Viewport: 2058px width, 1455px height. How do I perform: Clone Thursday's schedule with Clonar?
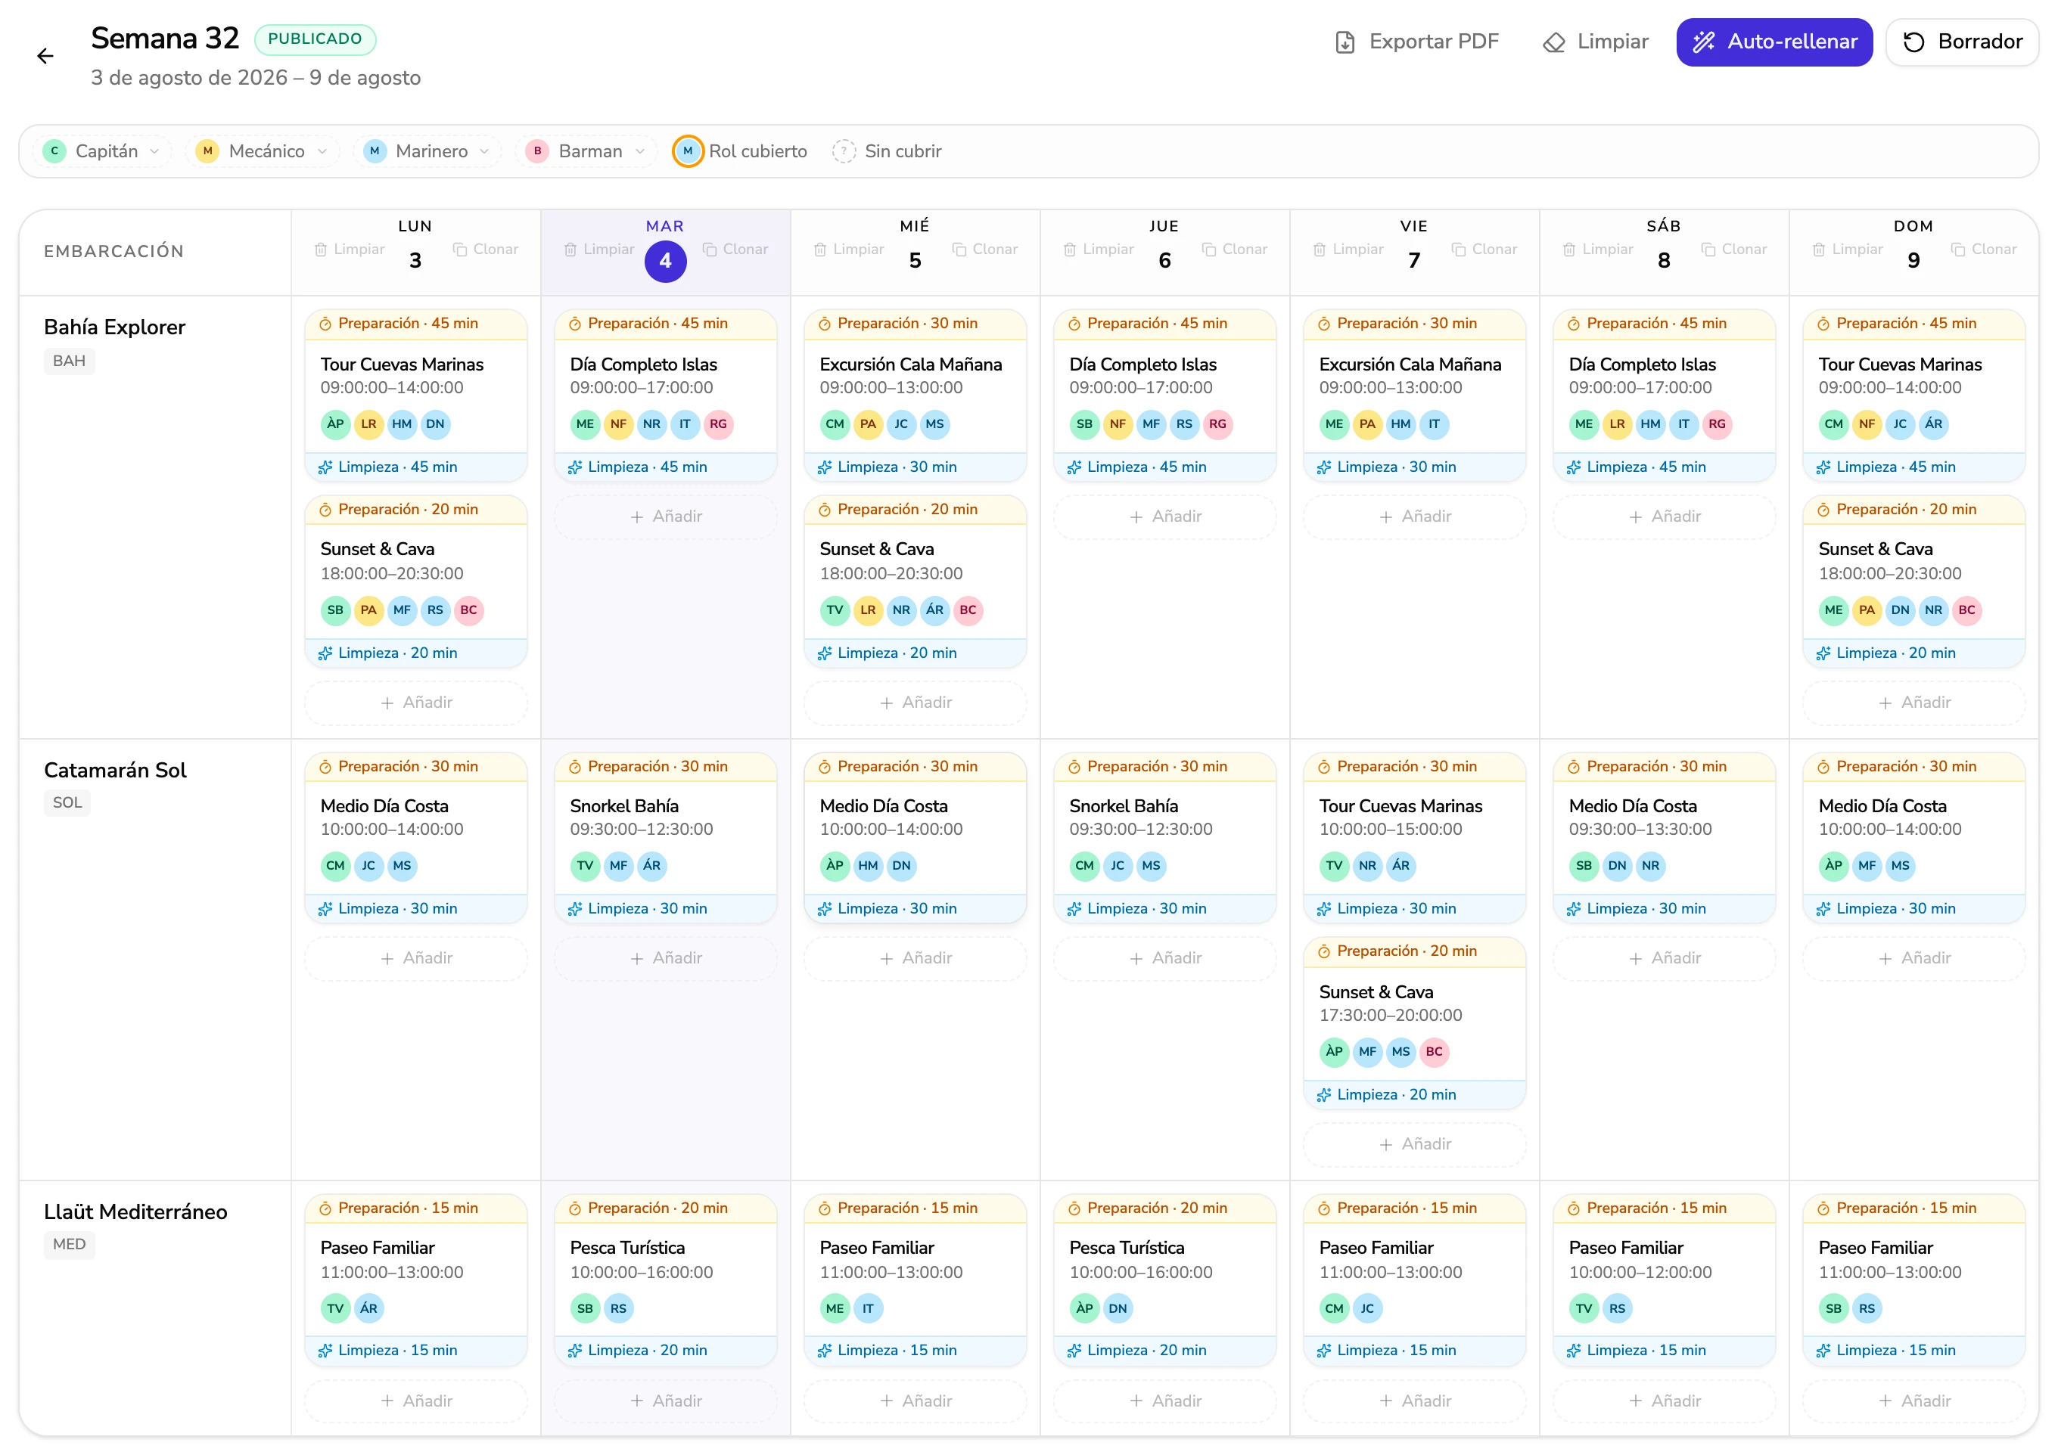click(x=1235, y=250)
